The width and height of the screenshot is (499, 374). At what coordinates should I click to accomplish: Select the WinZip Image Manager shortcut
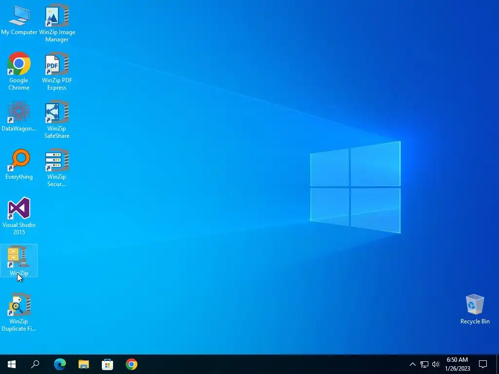coord(57,23)
